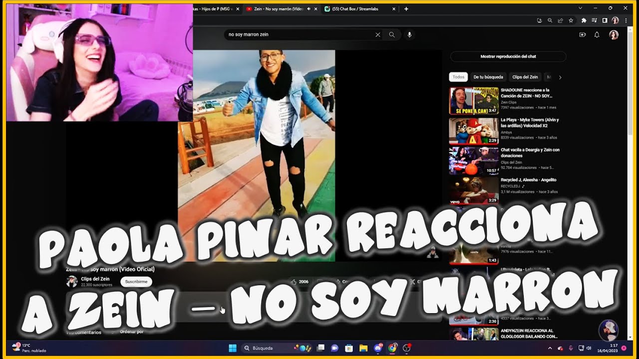Viewport: 639px width, 359px height.
Task: Like the video with 2006 likes
Action: click(300, 282)
